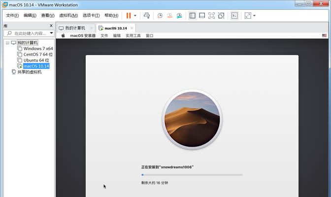The width and height of the screenshot is (331, 197).
Task: Open the 文件(F) menu
Action: point(12,15)
